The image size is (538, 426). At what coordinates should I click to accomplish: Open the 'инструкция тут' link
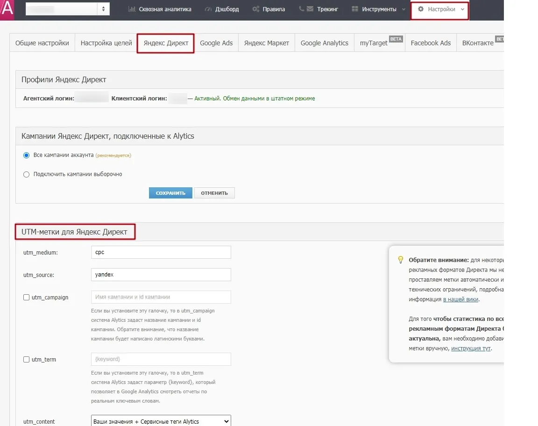pyautogui.click(x=471, y=348)
